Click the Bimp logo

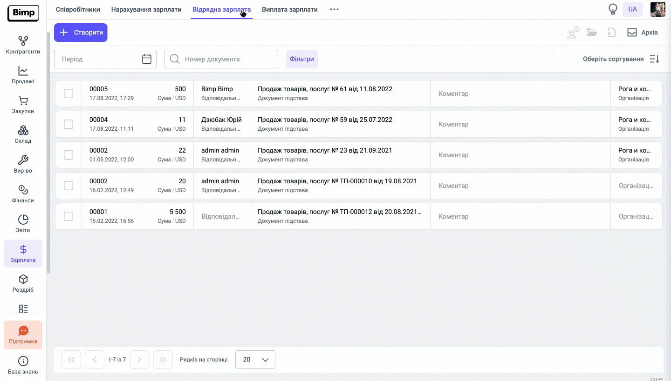tap(23, 13)
